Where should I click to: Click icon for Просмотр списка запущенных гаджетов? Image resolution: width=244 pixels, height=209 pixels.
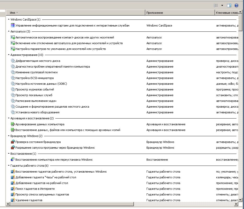(x=13, y=195)
